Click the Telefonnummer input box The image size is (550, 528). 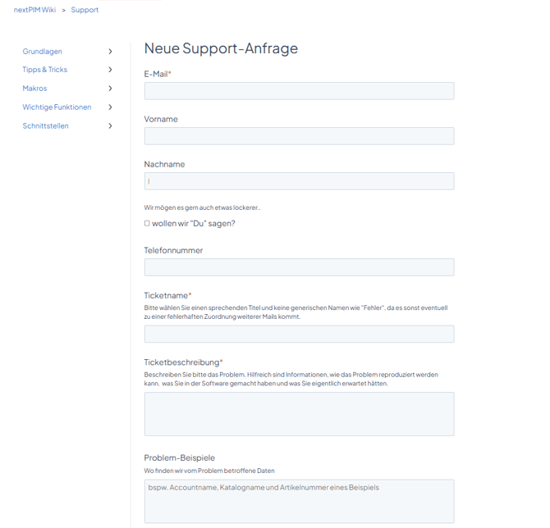click(x=299, y=267)
